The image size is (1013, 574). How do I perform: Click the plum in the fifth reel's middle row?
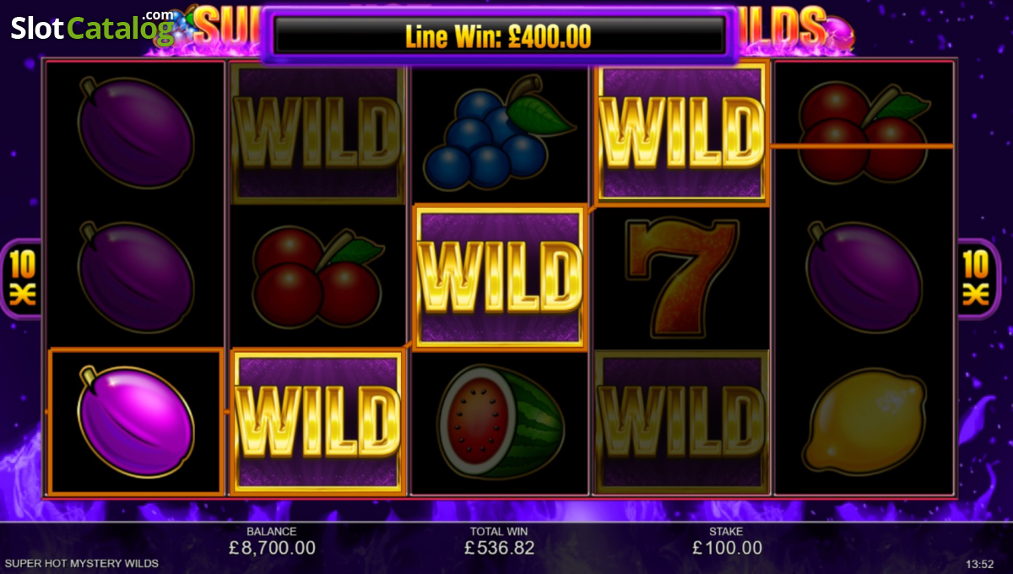pyautogui.click(x=864, y=278)
